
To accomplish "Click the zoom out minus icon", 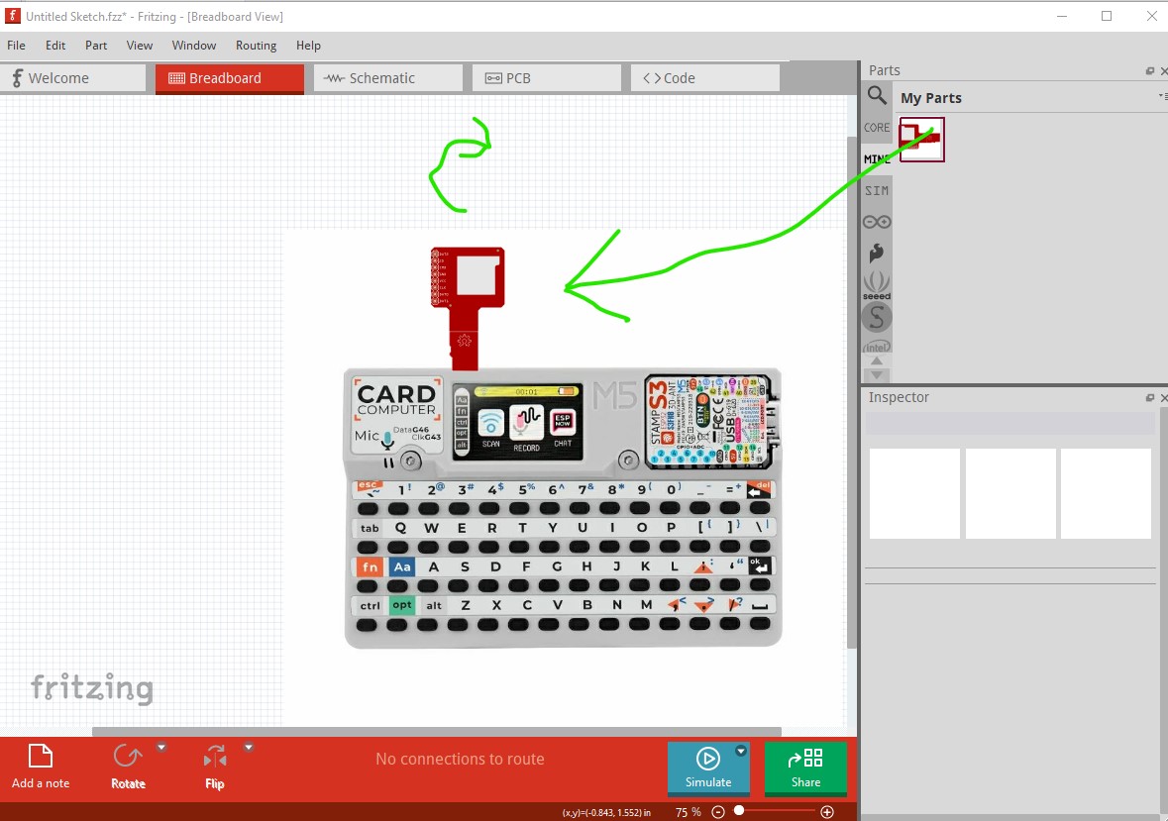I will pyautogui.click(x=719, y=811).
